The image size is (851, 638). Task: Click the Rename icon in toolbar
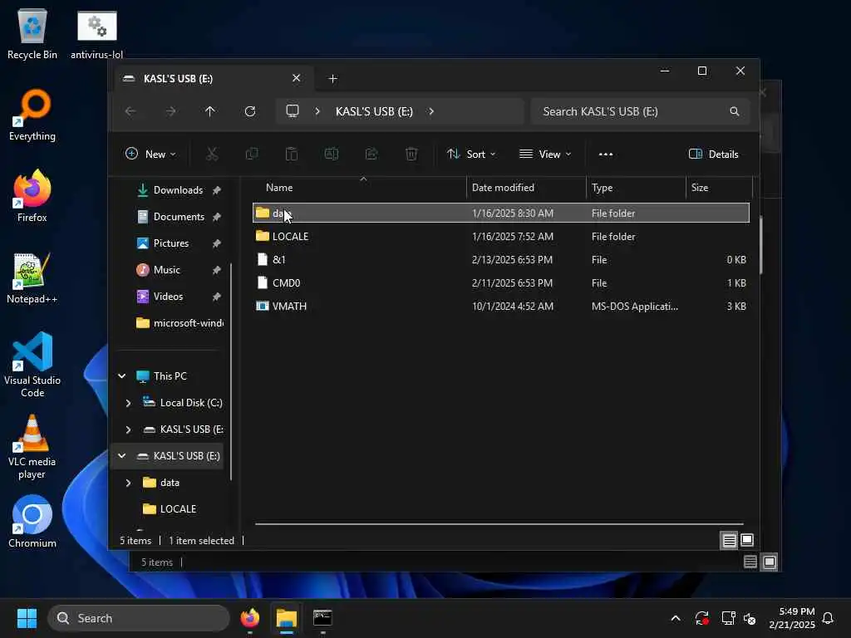point(331,154)
